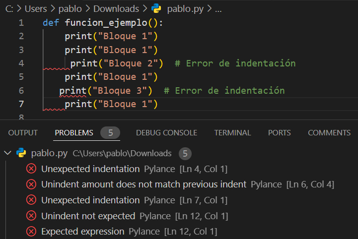The width and height of the screenshot is (358, 239).
Task: Click error icon for Expected expression
Action: 31,232
